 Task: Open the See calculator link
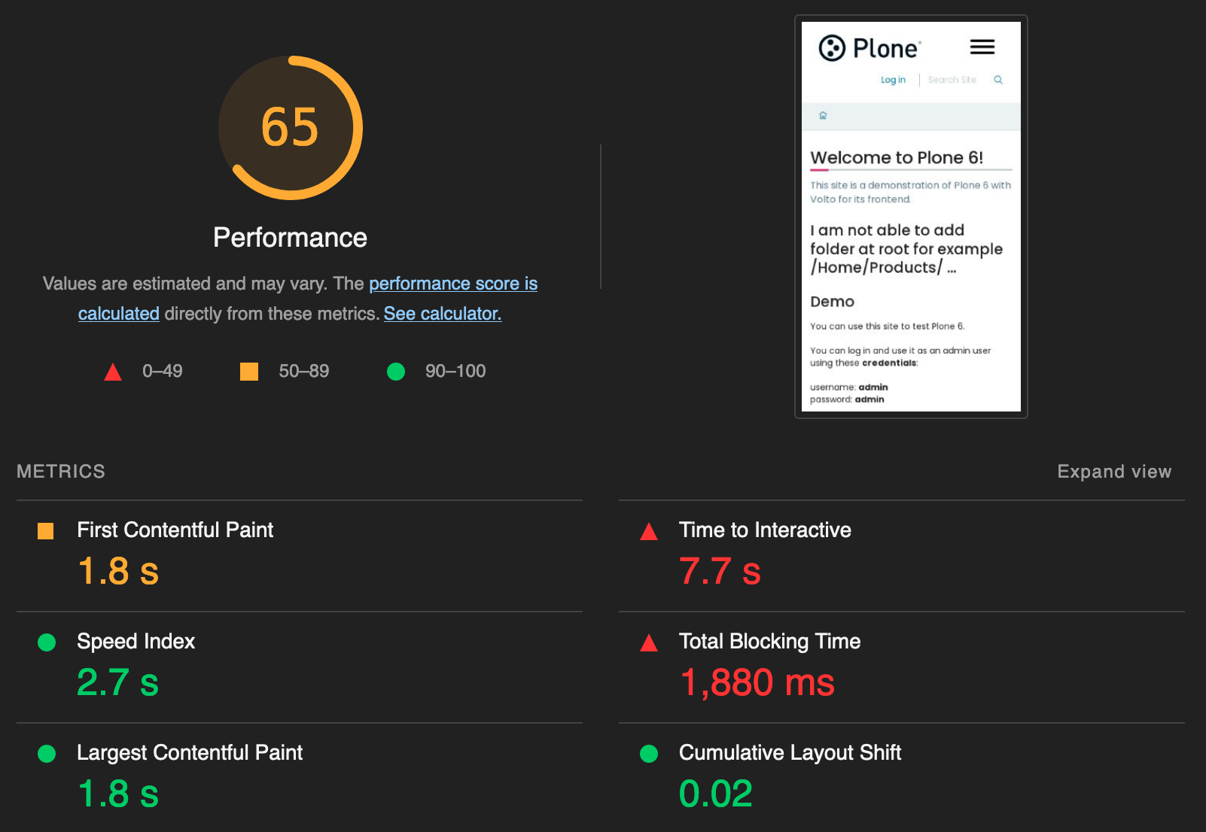[442, 314]
